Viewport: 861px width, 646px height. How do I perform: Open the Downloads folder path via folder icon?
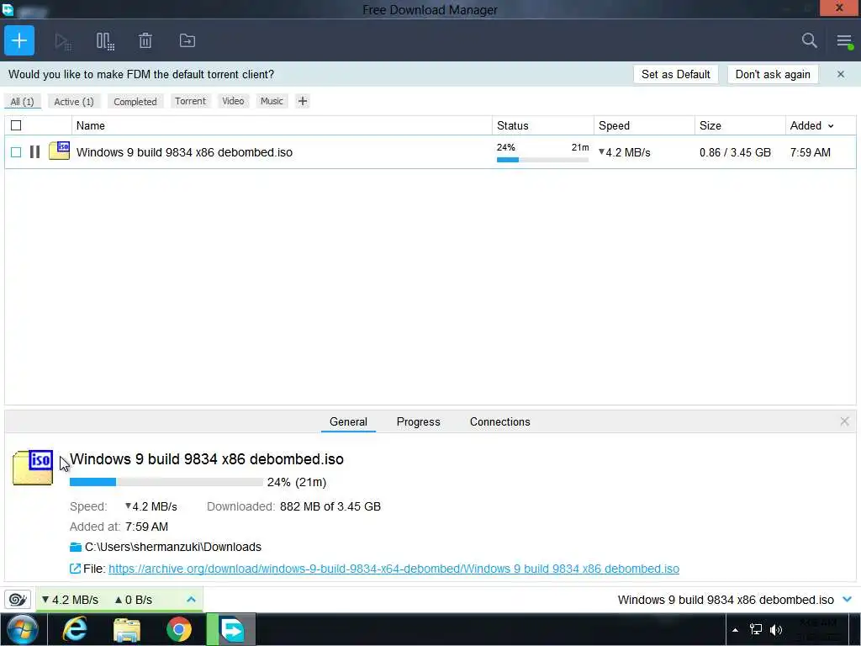[76, 547]
